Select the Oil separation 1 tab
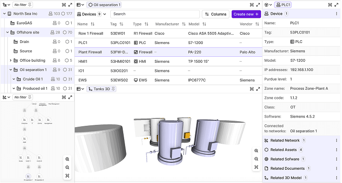Screen dimensions: 342x183 point(104,5)
